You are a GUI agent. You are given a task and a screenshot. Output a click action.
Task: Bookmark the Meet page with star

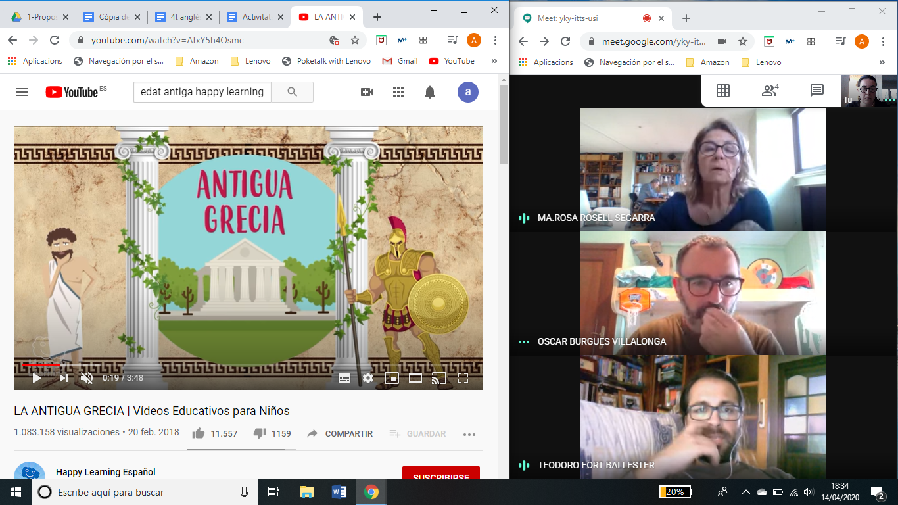tap(743, 41)
